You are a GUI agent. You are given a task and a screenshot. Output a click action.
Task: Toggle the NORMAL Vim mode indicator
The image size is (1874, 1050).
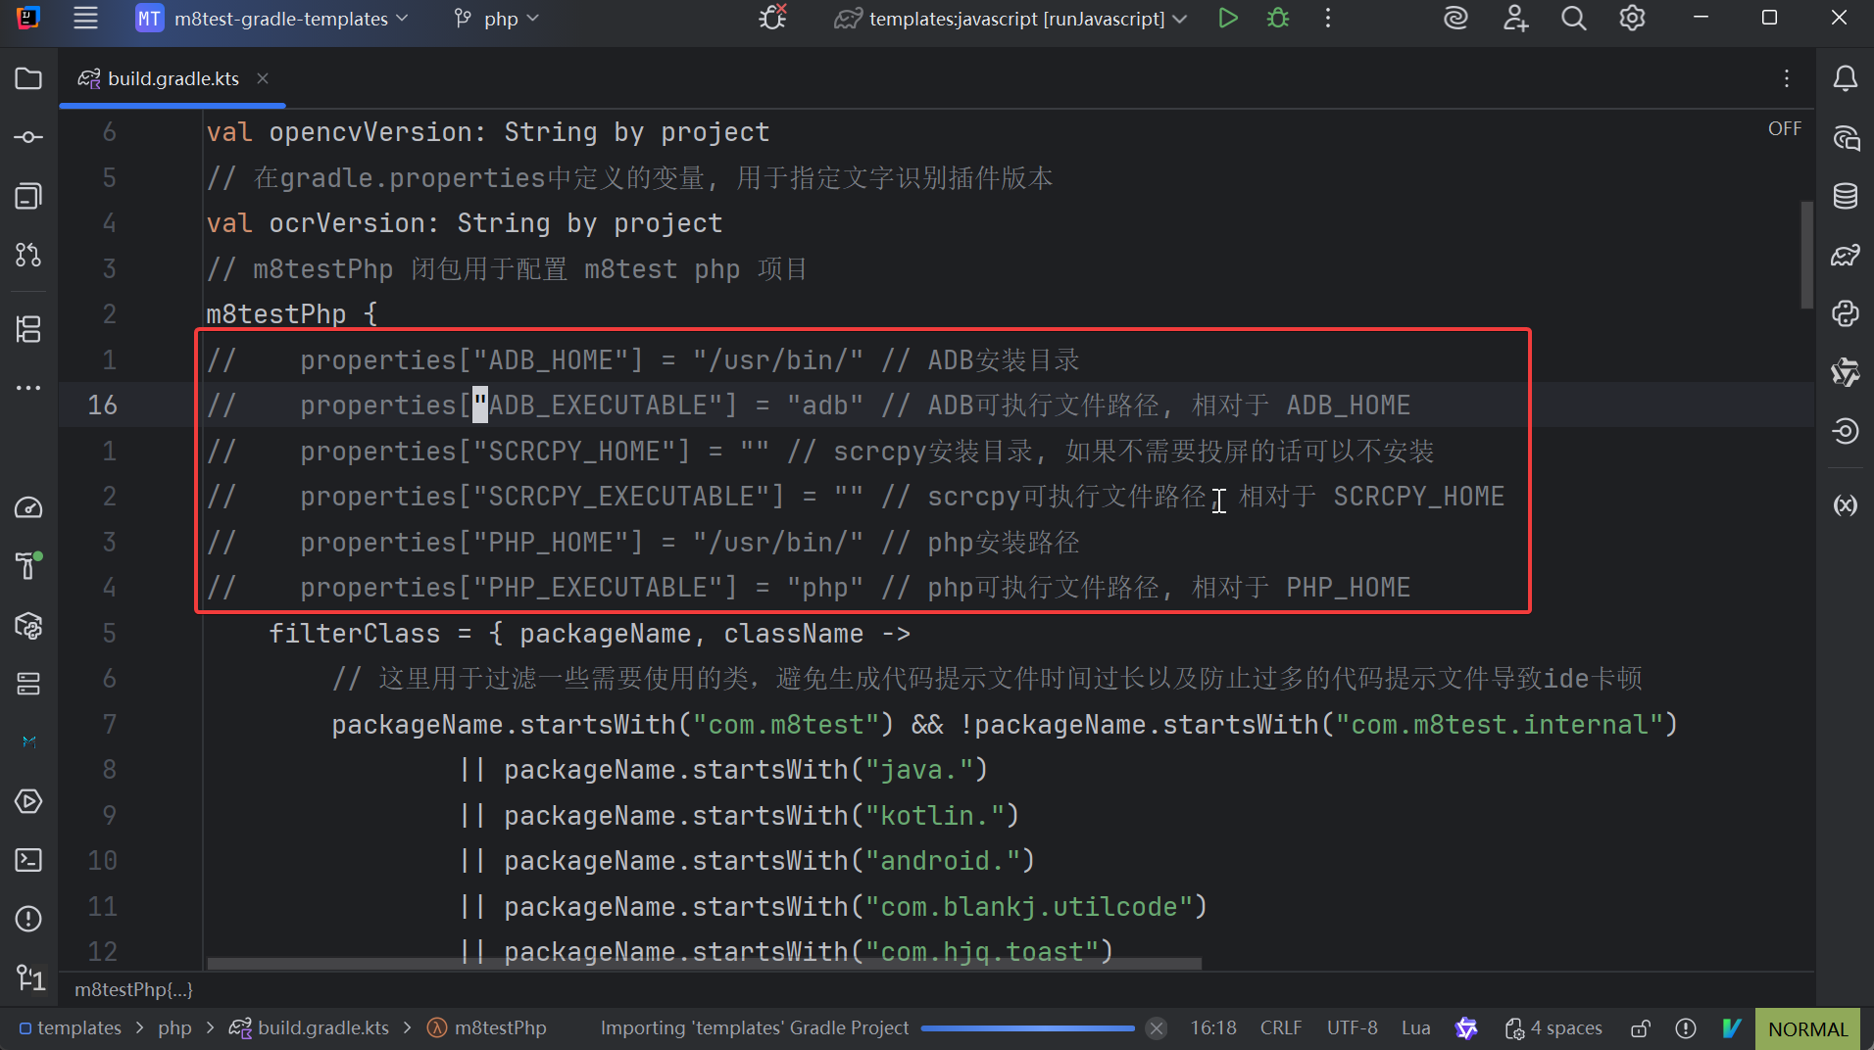(1806, 1028)
